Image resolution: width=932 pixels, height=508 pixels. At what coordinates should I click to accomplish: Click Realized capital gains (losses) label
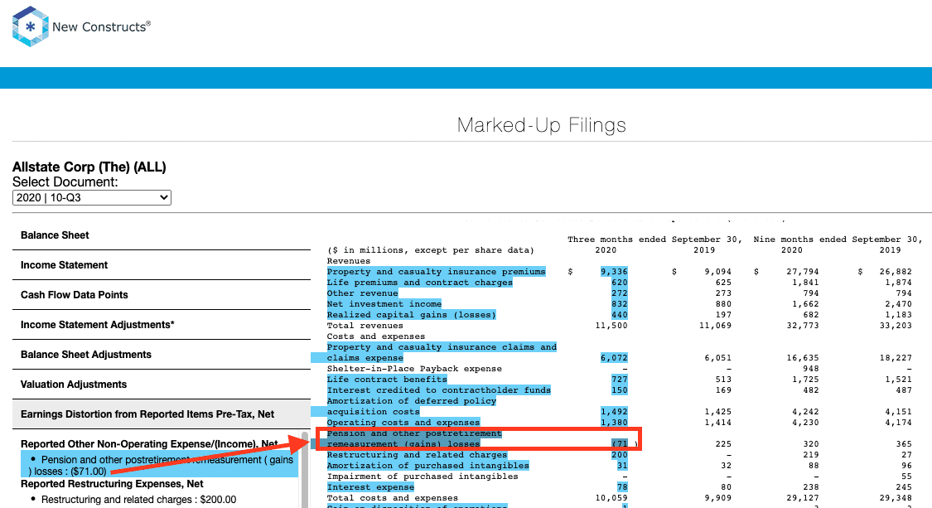point(411,315)
